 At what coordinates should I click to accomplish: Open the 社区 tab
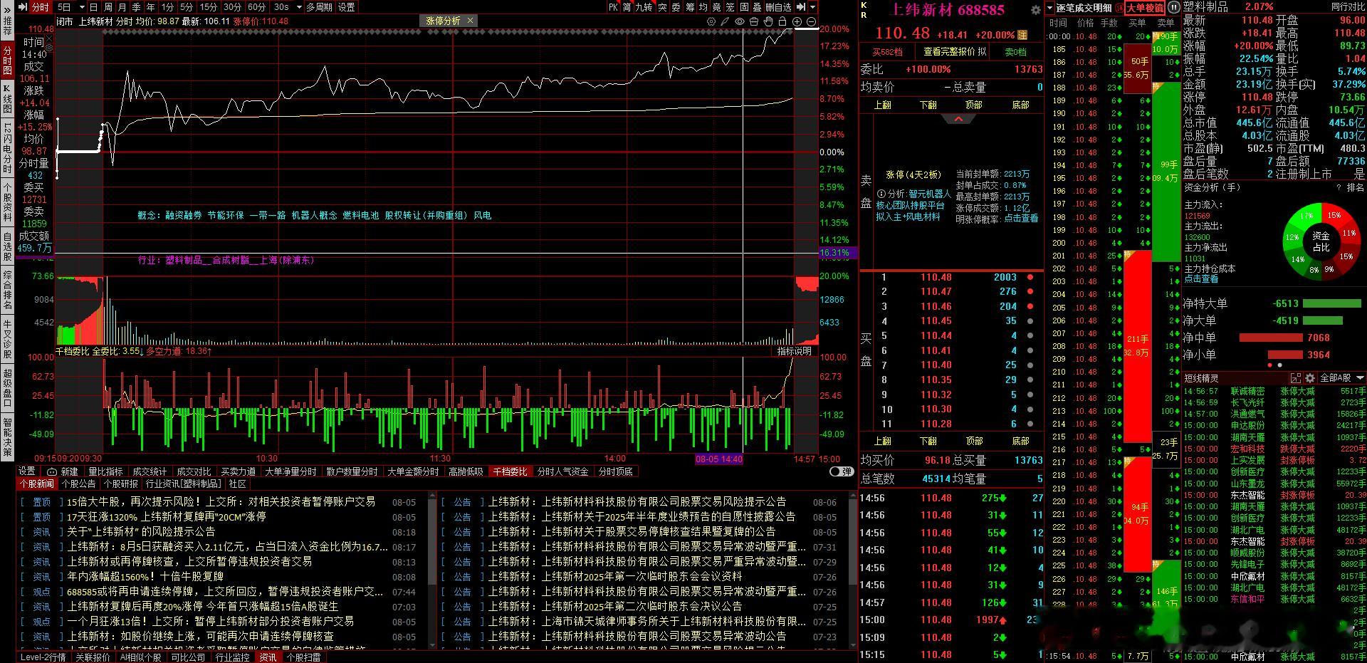click(237, 484)
